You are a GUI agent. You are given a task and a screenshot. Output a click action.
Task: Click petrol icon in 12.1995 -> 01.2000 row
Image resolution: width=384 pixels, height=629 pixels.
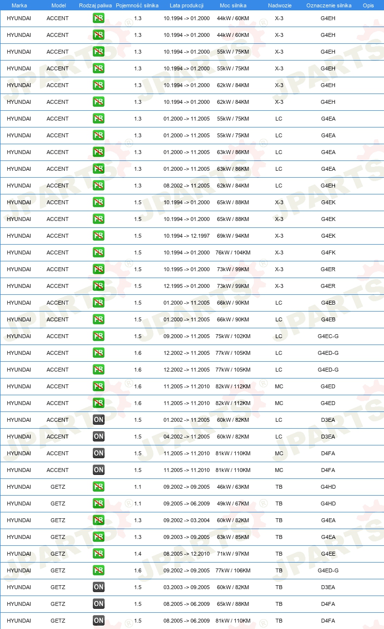coord(99,286)
